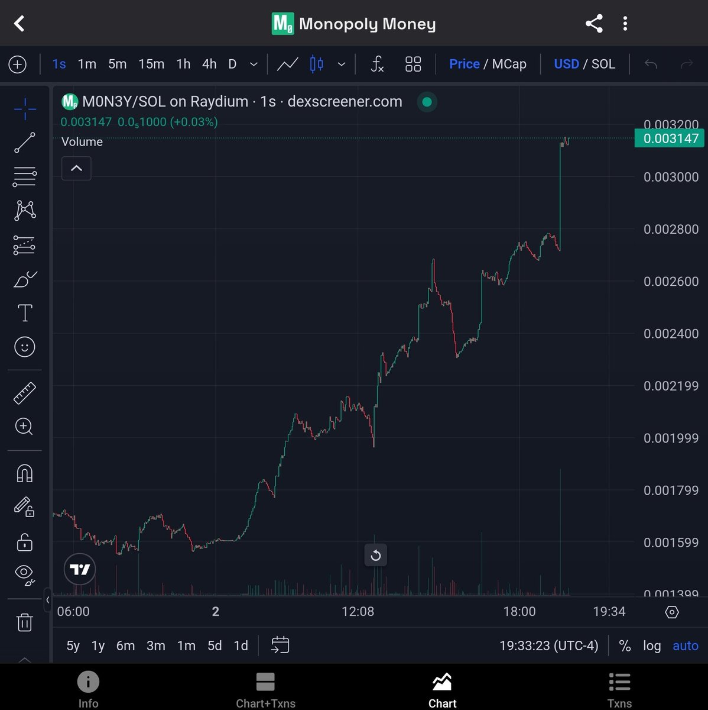Select the brush drawing tool
The image size is (708, 710).
click(x=25, y=279)
